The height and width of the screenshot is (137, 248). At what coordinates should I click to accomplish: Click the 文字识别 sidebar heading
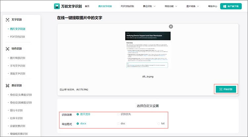(x=17, y=19)
